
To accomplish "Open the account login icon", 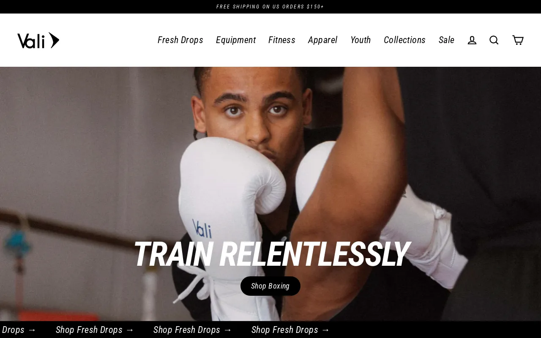I will (472, 40).
